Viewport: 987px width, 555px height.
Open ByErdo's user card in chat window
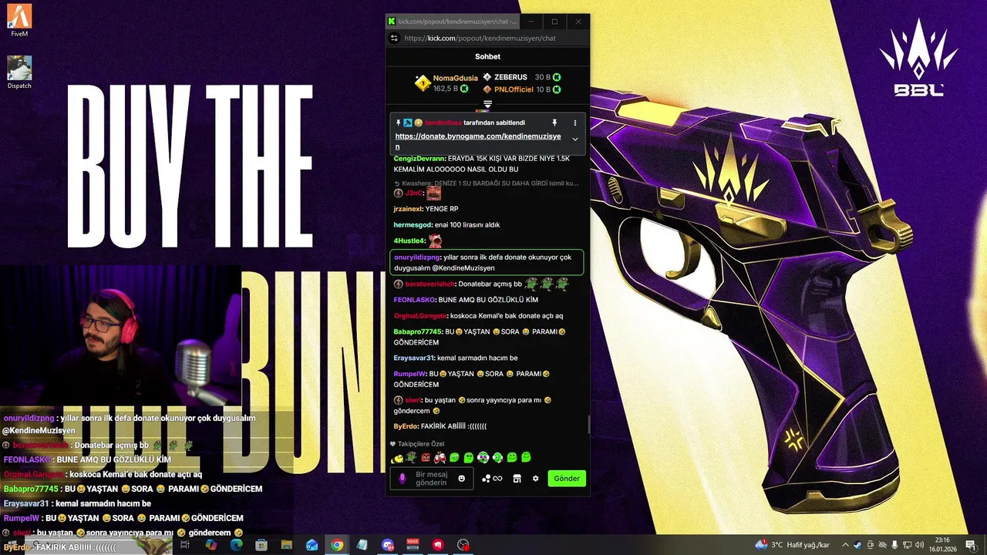tap(406, 426)
